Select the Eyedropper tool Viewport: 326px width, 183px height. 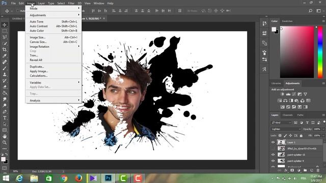click(5, 56)
